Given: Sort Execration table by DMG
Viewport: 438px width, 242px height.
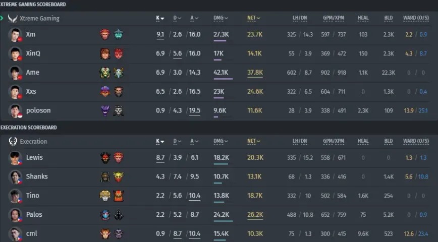Looking at the screenshot, I should [x=221, y=141].
